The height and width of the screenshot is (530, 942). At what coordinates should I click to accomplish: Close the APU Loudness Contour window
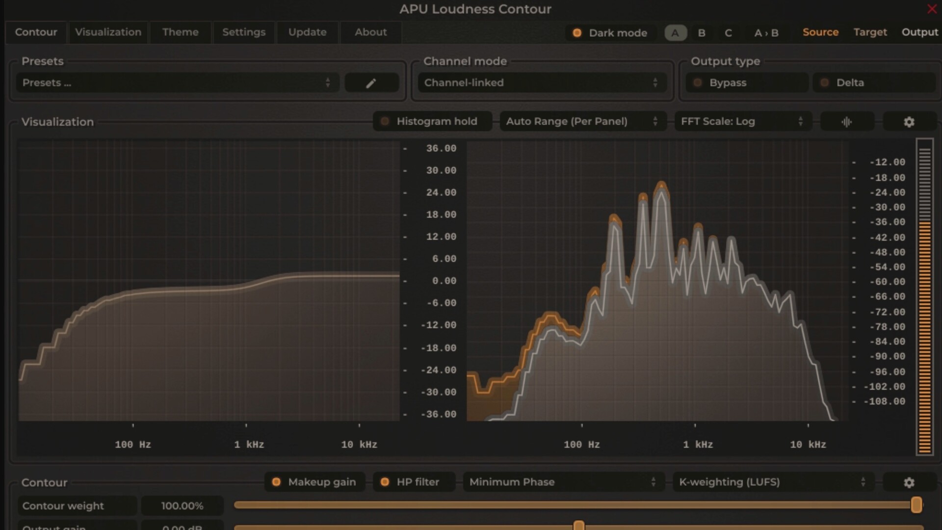point(932,9)
